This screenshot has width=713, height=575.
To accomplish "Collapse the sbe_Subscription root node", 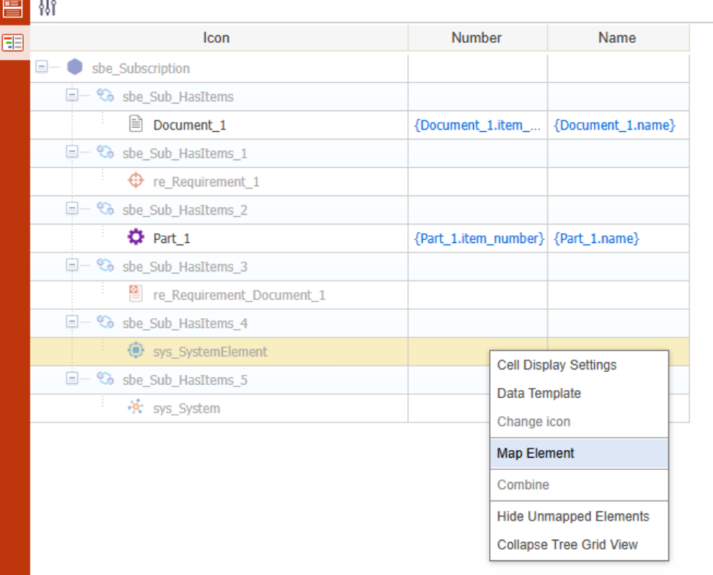I will coord(42,67).
